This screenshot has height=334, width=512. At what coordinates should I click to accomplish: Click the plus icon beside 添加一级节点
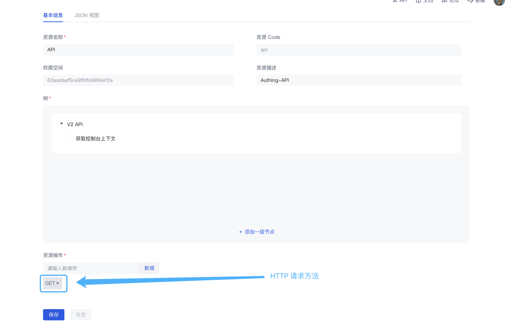[x=240, y=232]
